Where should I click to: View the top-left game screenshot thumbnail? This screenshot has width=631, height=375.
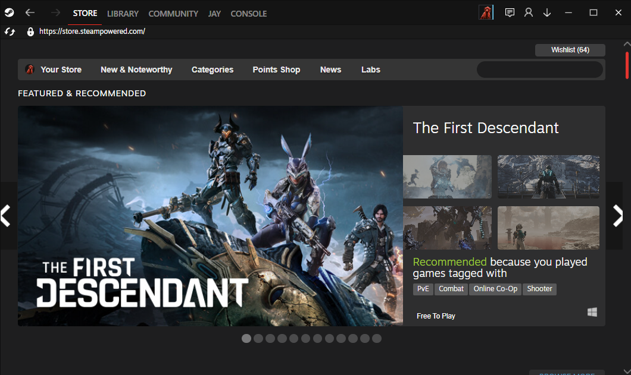(x=448, y=177)
